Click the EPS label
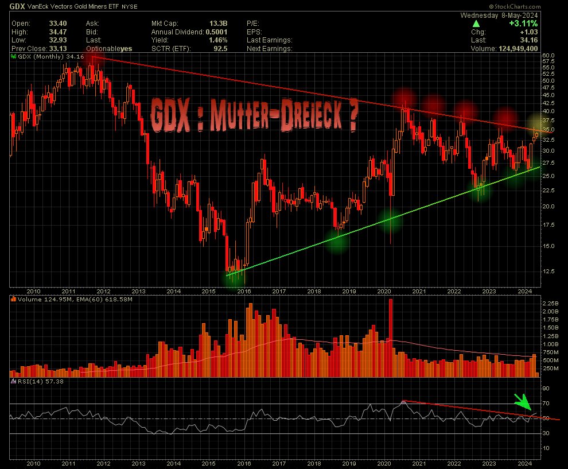The height and width of the screenshot is (469, 568). [254, 32]
